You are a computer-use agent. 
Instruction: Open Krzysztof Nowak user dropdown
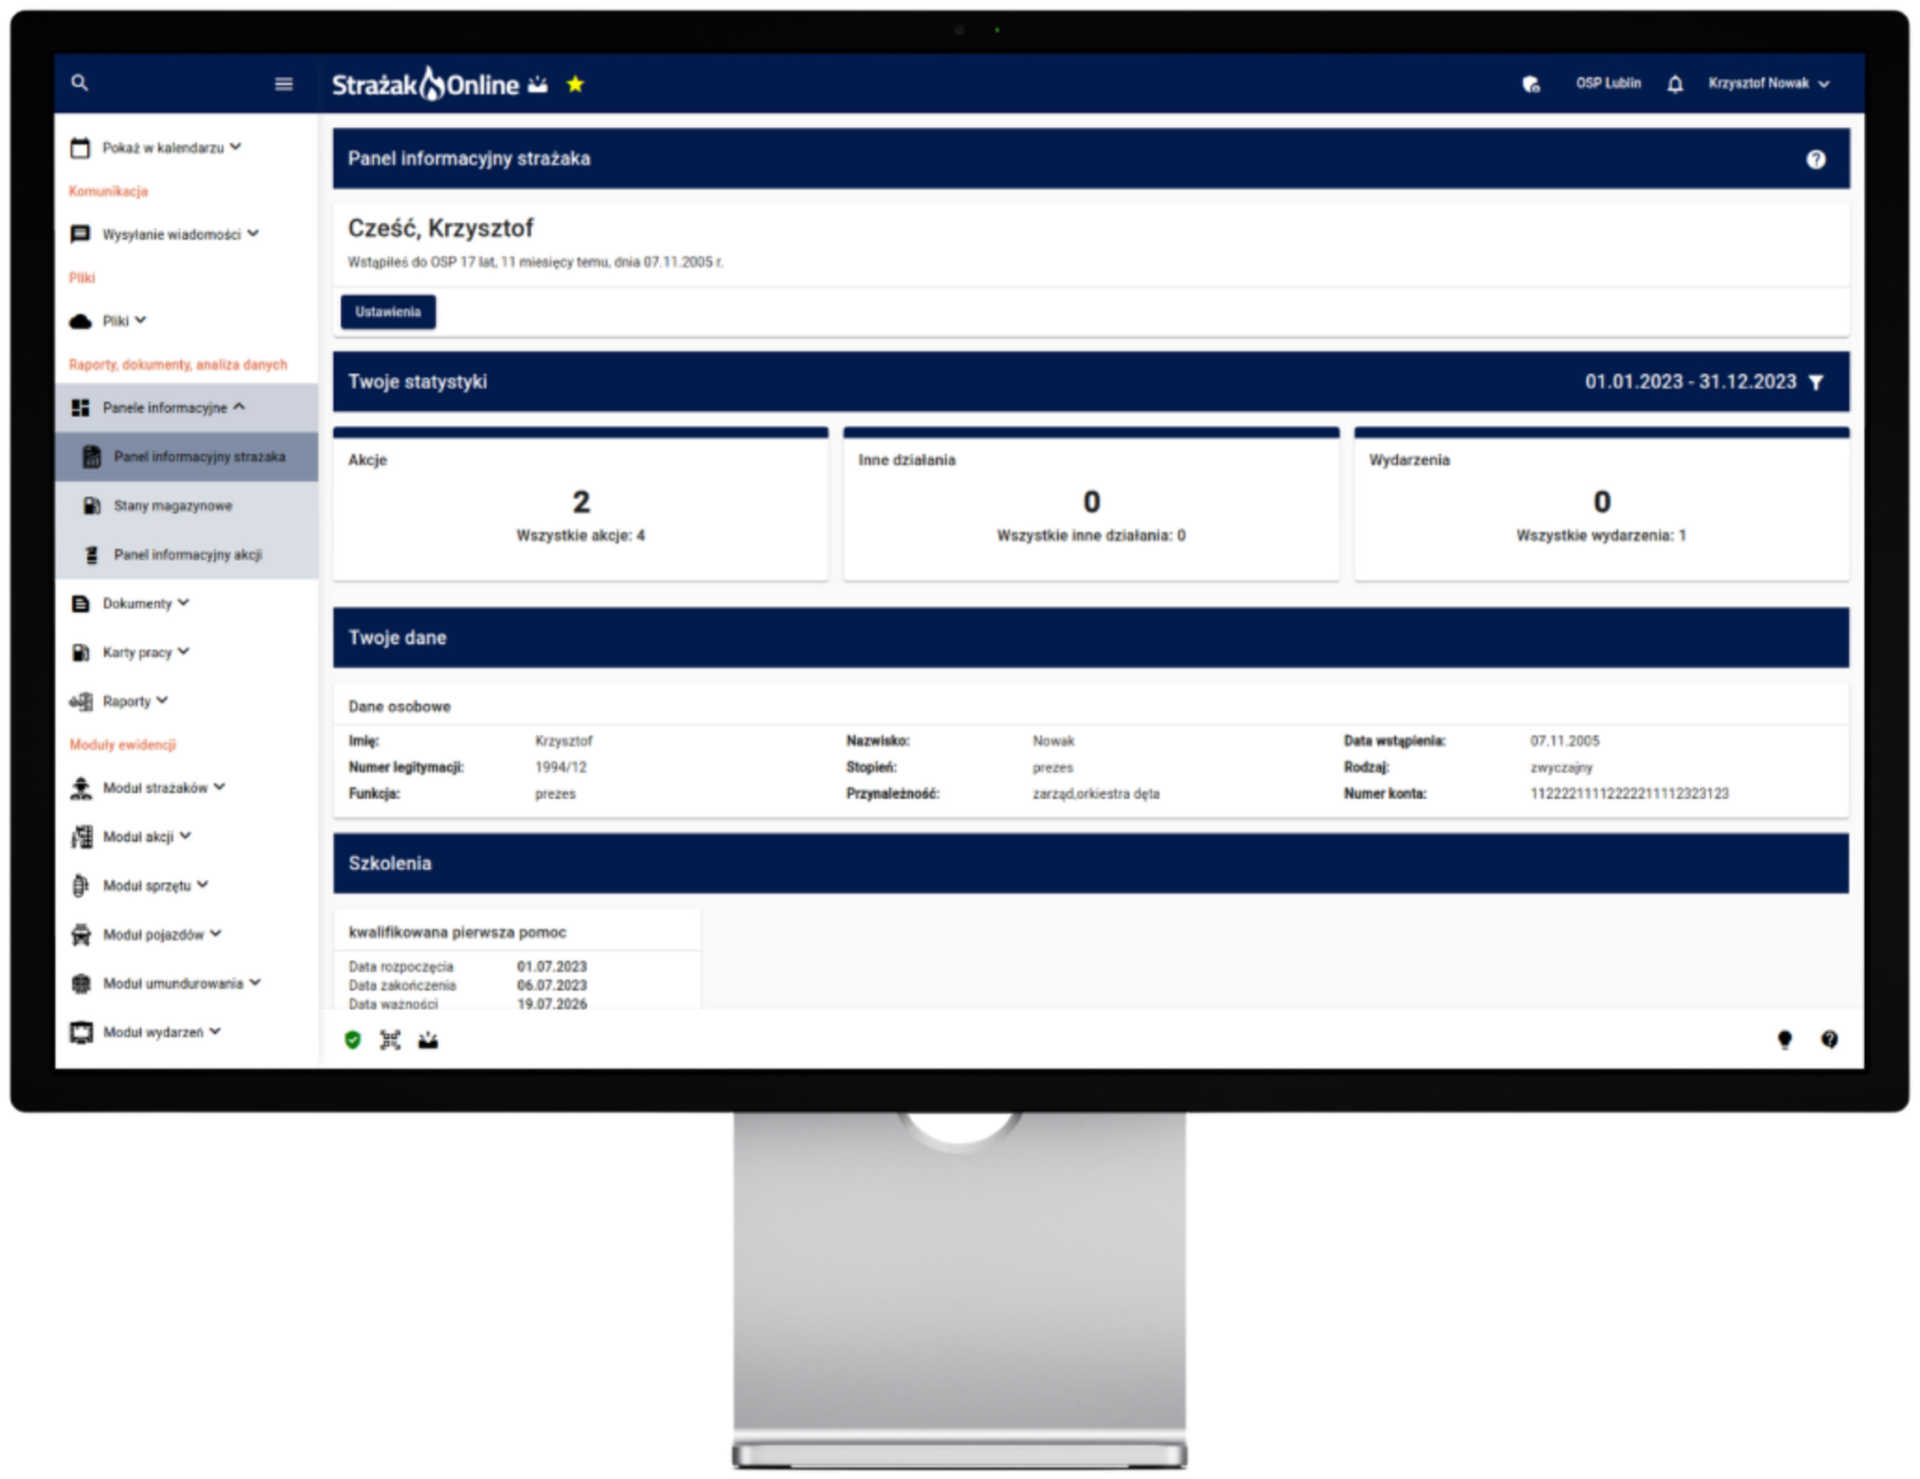coord(1767,83)
